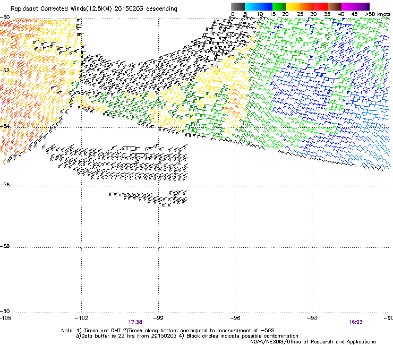This screenshot has height=345, width=393.
Task: Click the '-56' latitude axis label
Action: point(5,185)
